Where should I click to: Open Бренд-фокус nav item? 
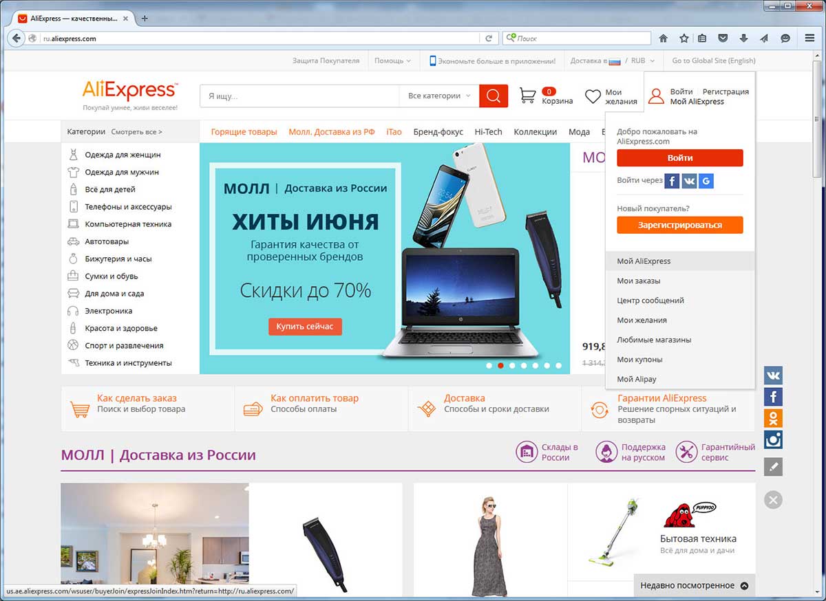coord(438,131)
